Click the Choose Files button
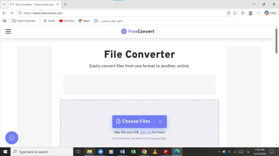Screen dimensions: 279x156 coord(133,122)
